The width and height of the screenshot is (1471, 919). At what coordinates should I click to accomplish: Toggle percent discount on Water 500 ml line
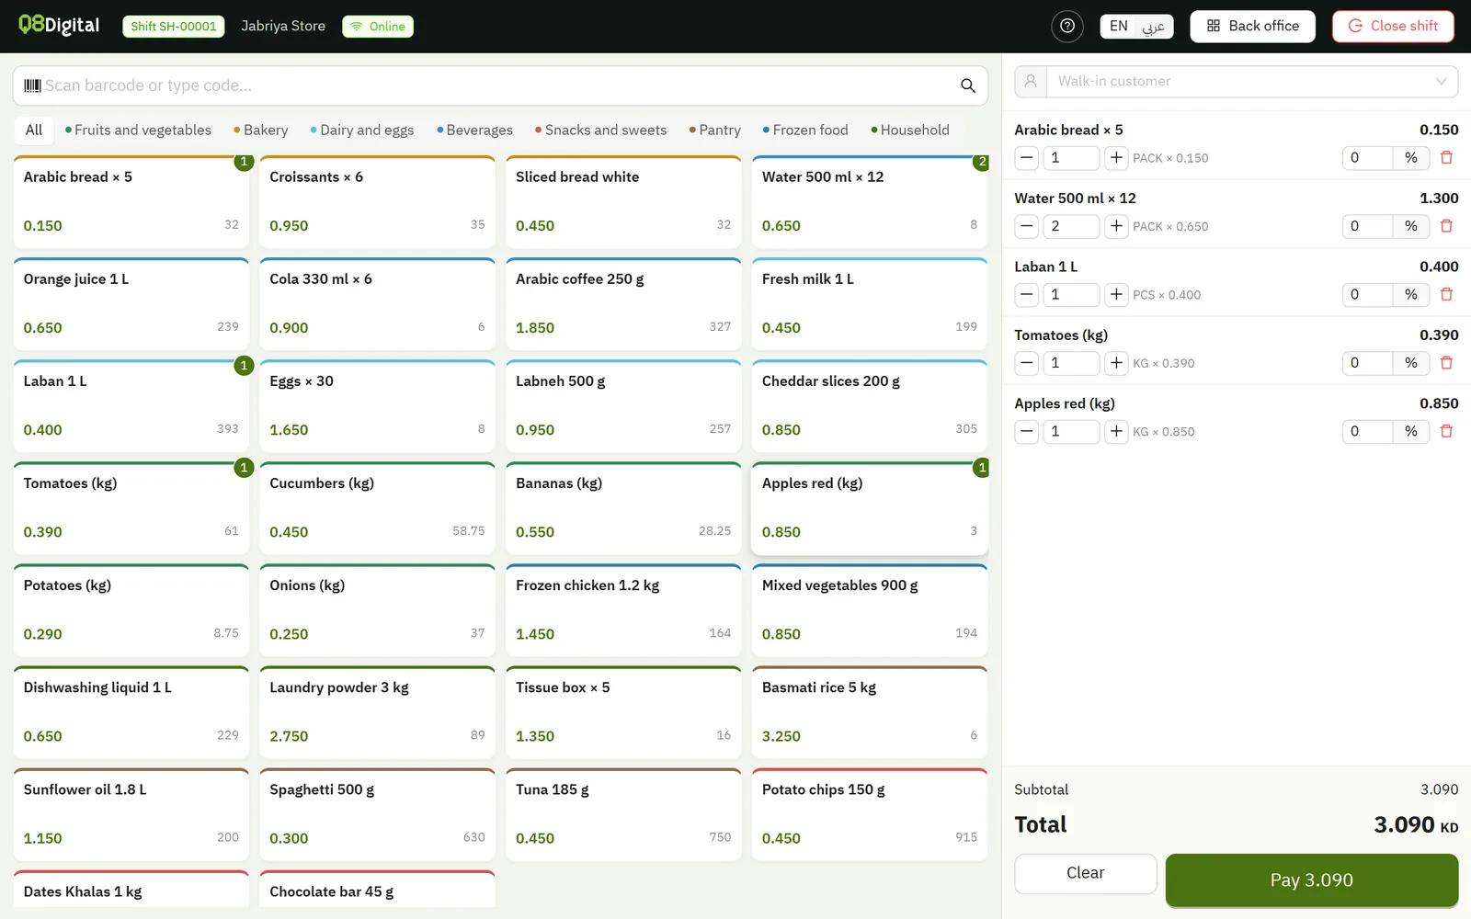(1411, 226)
